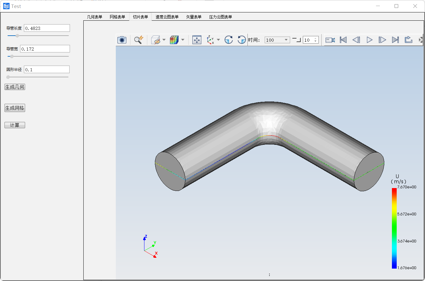Click the XYZ axis triad in viewport
Viewport: 425px width, 281px height.
click(150, 247)
